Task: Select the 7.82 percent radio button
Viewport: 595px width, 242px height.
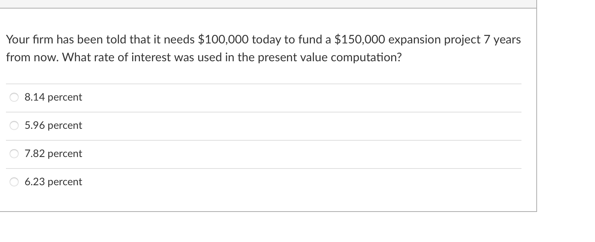Action: tap(14, 154)
